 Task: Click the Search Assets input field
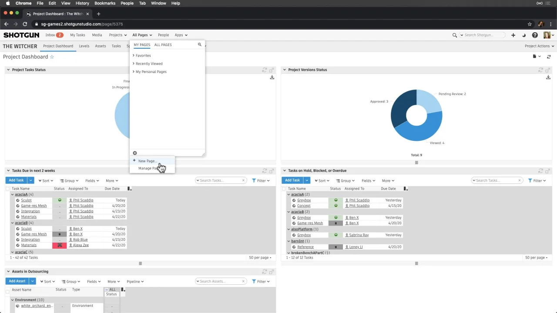[x=221, y=281]
